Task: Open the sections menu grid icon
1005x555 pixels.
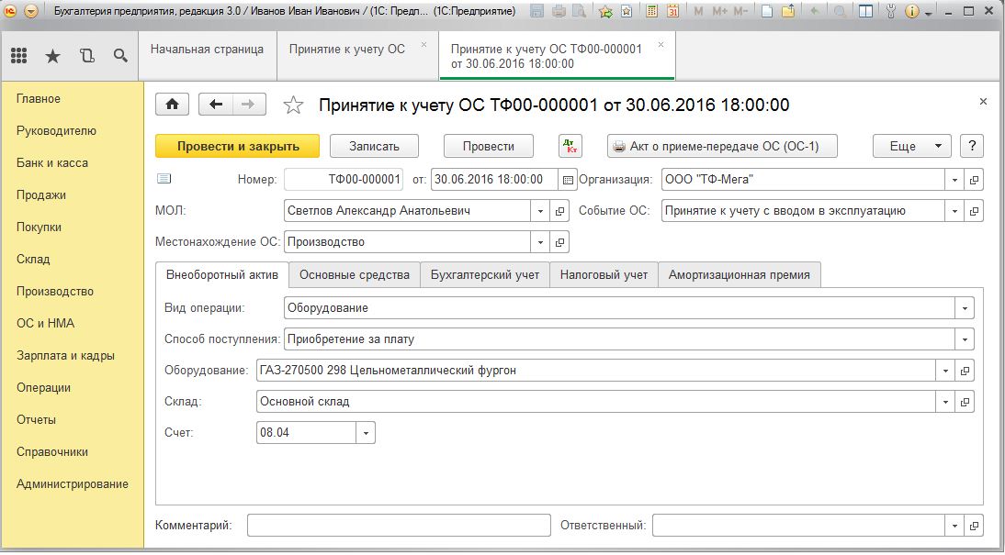Action: click(19, 56)
